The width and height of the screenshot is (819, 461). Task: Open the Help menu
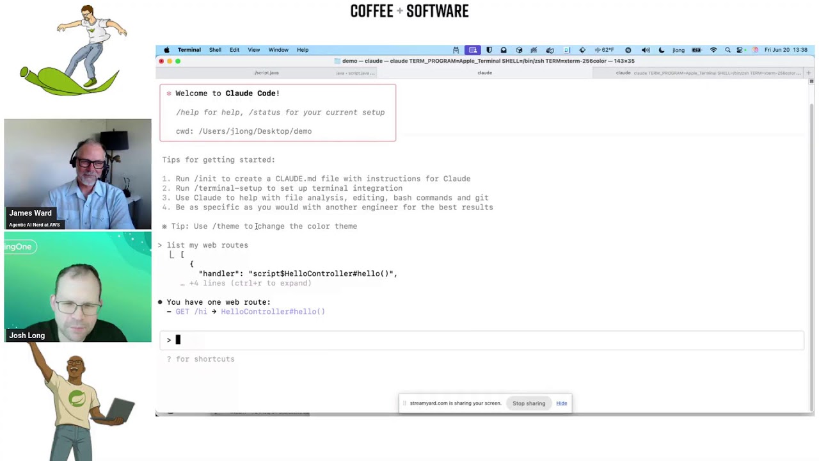tap(303, 50)
